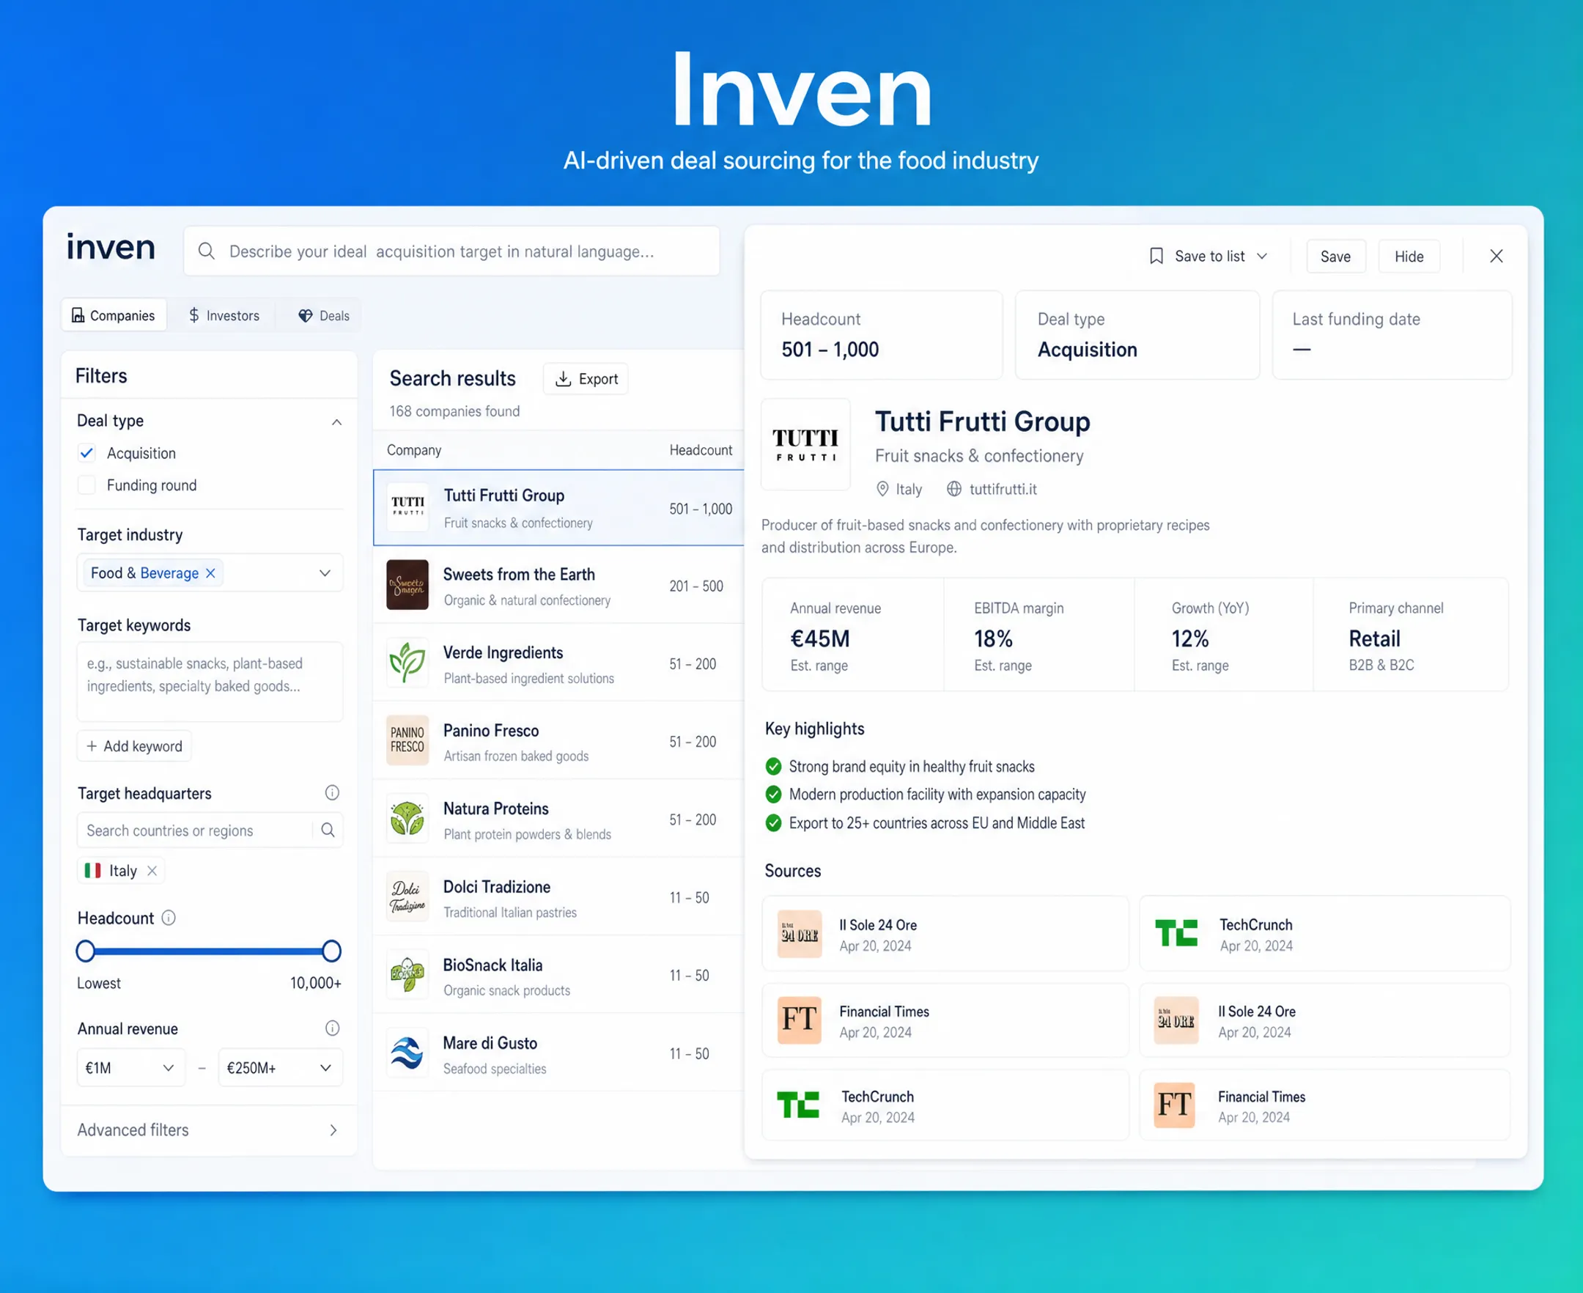The width and height of the screenshot is (1583, 1293).
Task: Click the Search countries or regions field
Action: pyautogui.click(x=195, y=830)
